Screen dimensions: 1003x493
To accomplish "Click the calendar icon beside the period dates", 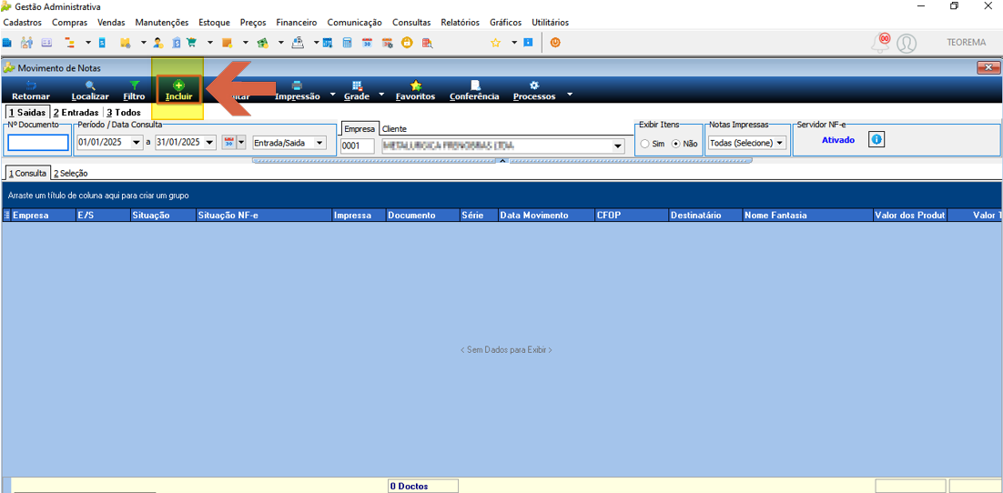I will pos(229,142).
